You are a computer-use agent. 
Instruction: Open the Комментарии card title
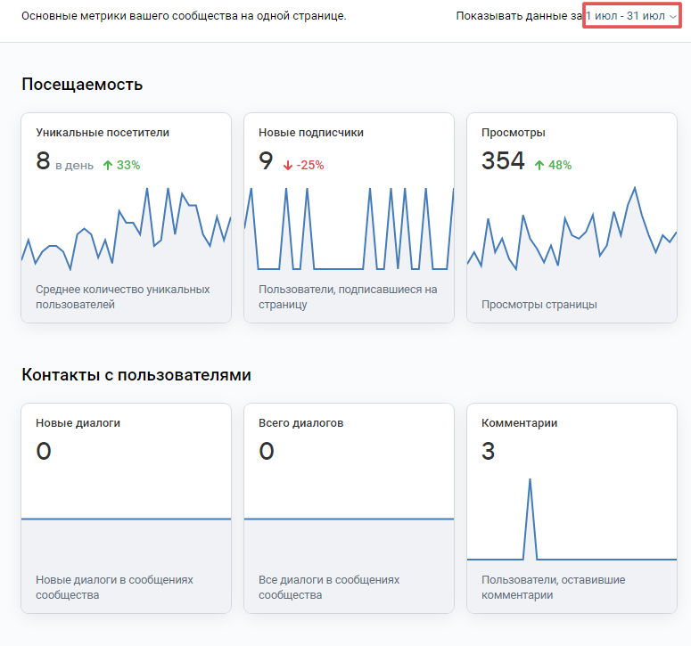519,423
